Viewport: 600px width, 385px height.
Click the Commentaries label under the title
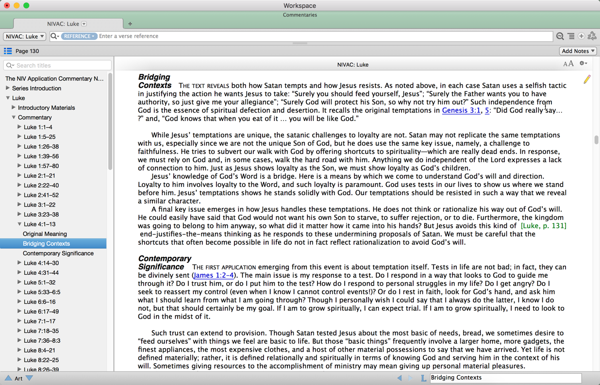(x=300, y=15)
